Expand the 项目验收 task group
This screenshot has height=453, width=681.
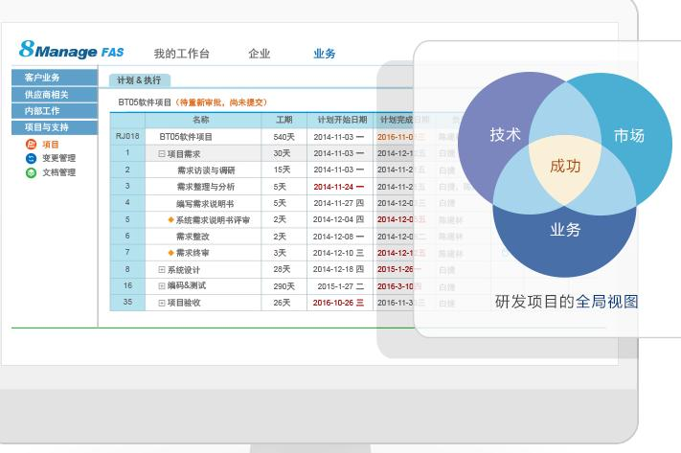coord(162,304)
